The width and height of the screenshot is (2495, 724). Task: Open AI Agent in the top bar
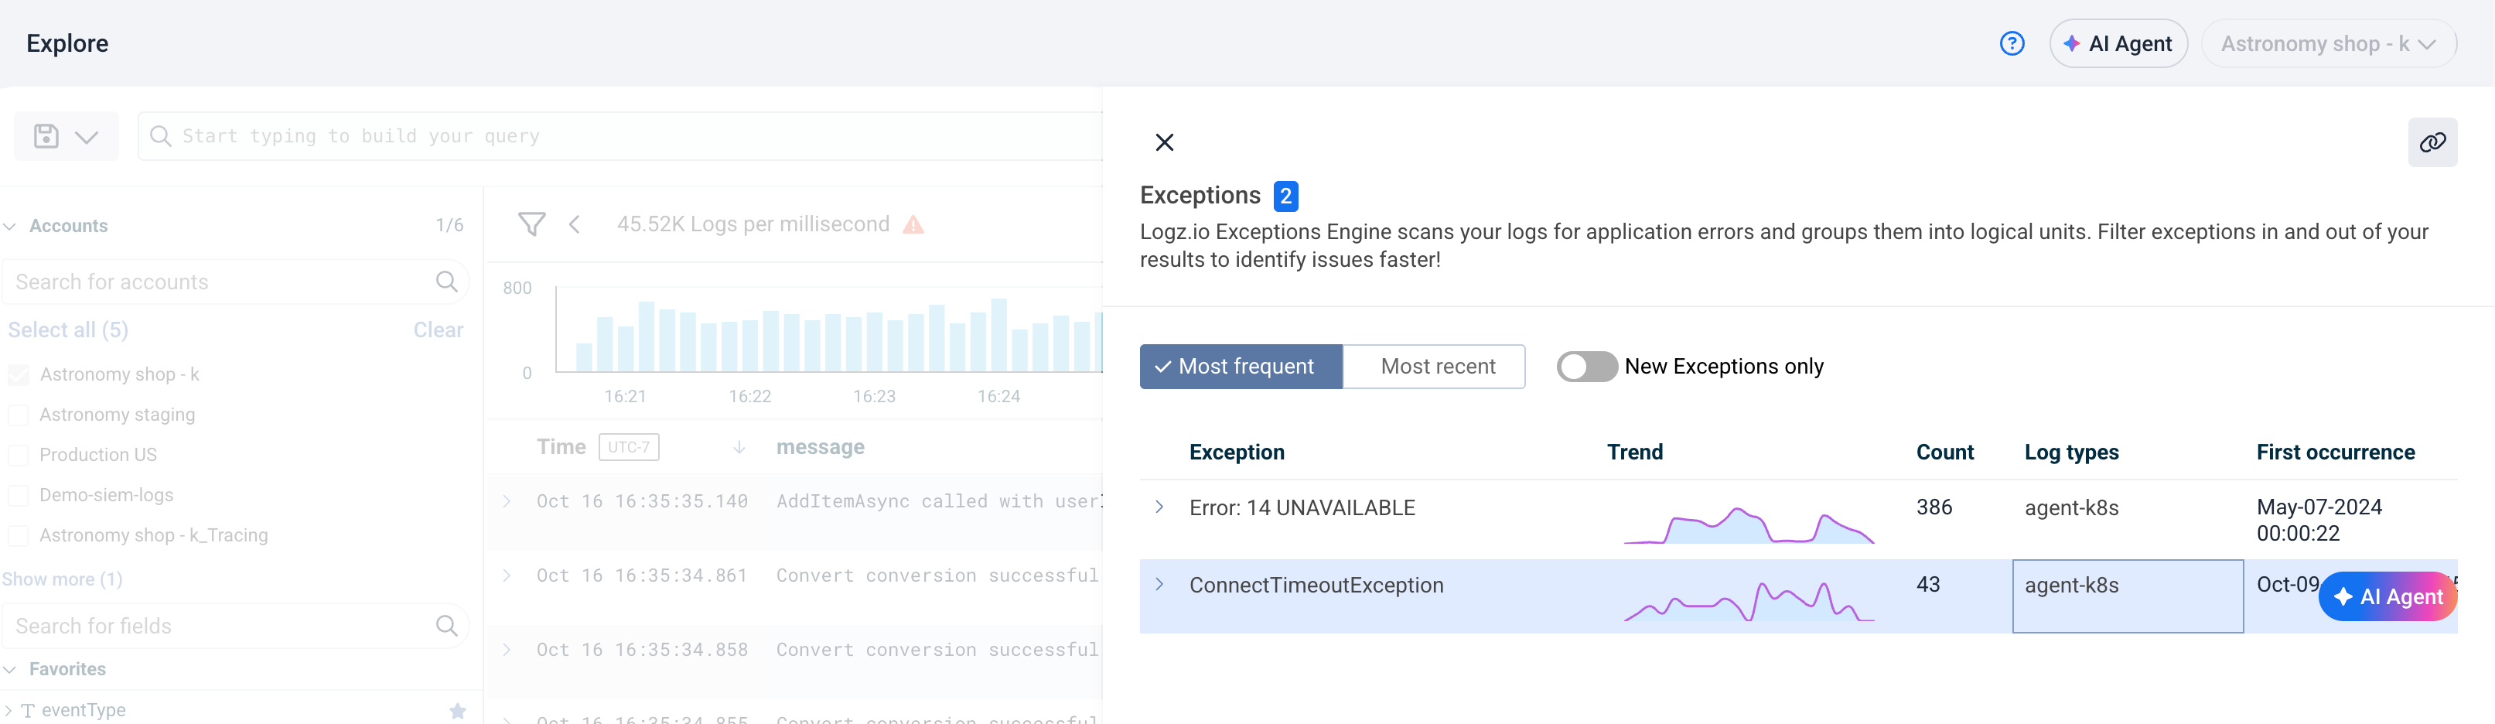click(2118, 43)
